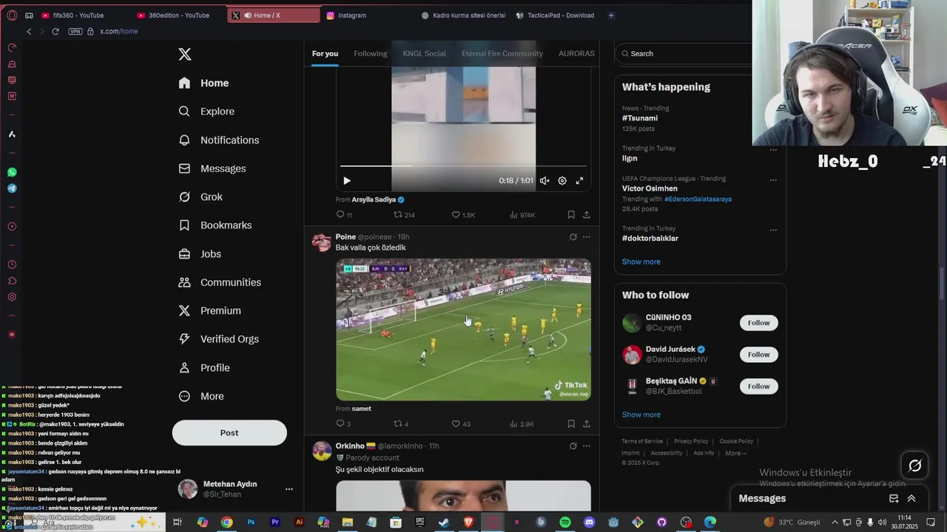This screenshot has height=532, width=947.
Task: Play Poine's football match video
Action: 463,330
